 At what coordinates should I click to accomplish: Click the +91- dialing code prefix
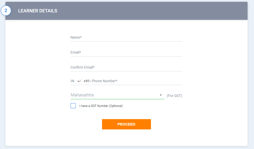[87, 81]
